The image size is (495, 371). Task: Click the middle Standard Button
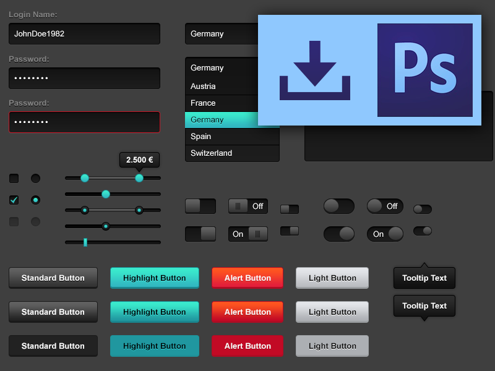coord(53,312)
